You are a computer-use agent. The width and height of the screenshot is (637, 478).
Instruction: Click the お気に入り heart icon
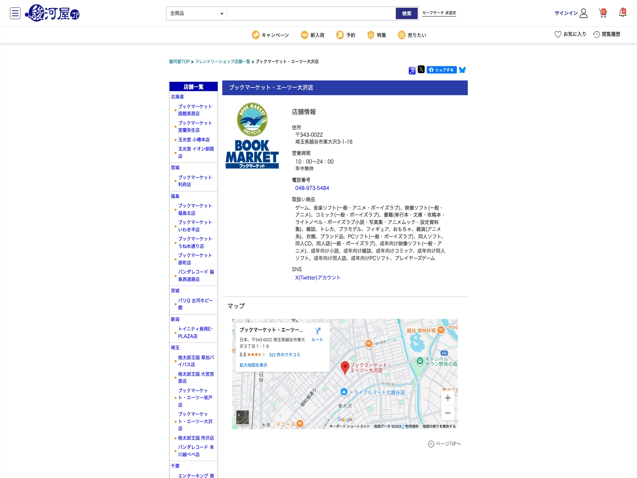[558, 34]
